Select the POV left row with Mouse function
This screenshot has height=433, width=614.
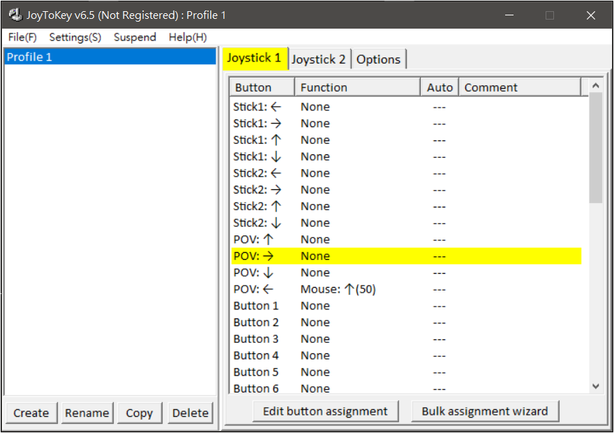(405, 289)
